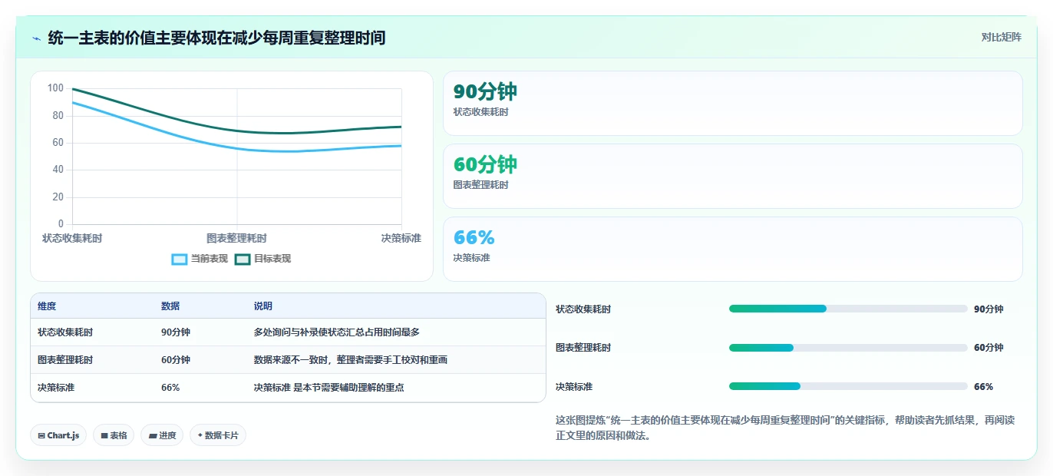Click the icon in the 表格 chip
Screen dimensions: 1053x476
104,435
